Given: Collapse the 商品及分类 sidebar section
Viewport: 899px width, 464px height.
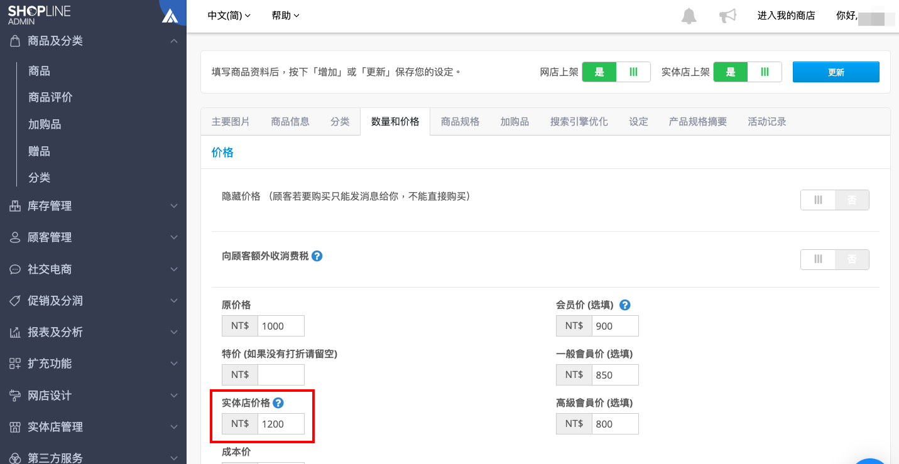Looking at the screenshot, I should coord(174,41).
